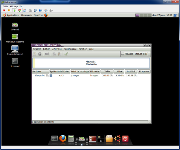Click the Partition column header
Image resolution: width=180 pixels, height=150 pixels.
[41, 72]
